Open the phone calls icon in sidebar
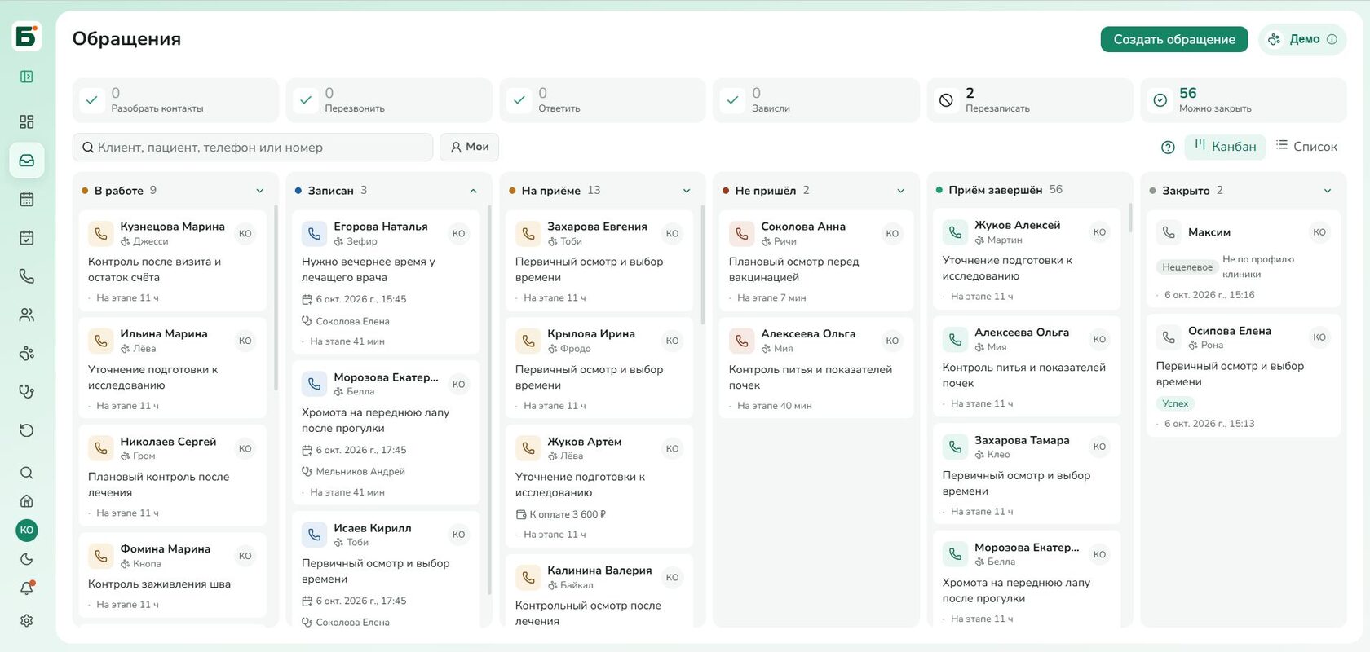 (27, 276)
